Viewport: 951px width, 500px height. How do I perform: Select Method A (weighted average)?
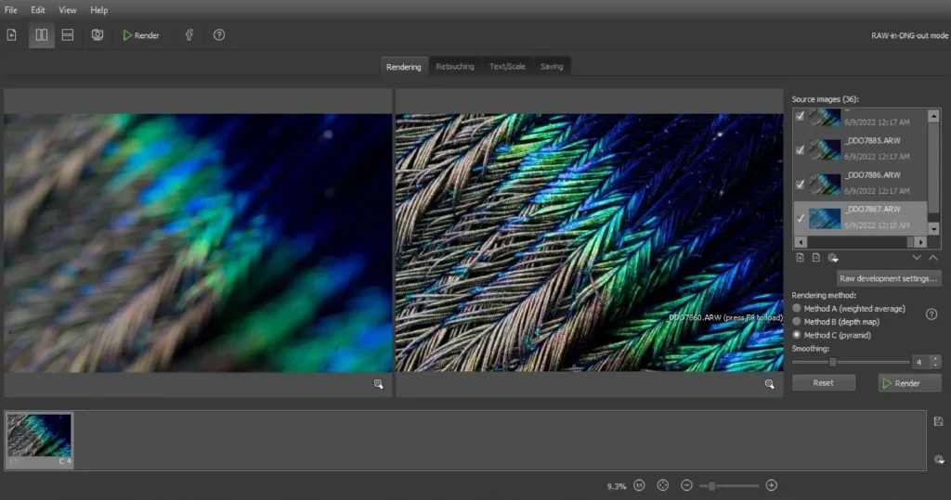pos(796,309)
